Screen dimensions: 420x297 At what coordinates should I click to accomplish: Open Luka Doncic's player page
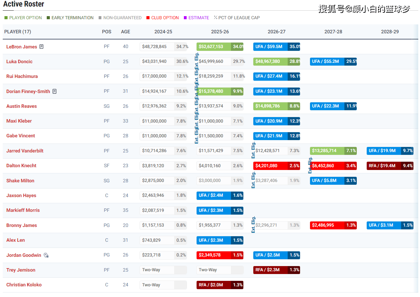(x=20, y=61)
